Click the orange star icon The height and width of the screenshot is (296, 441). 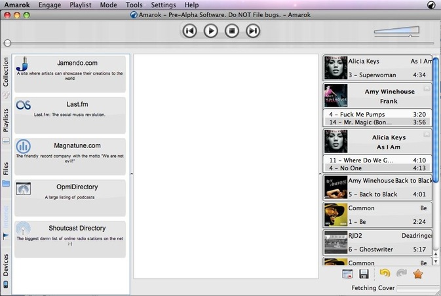(418, 274)
